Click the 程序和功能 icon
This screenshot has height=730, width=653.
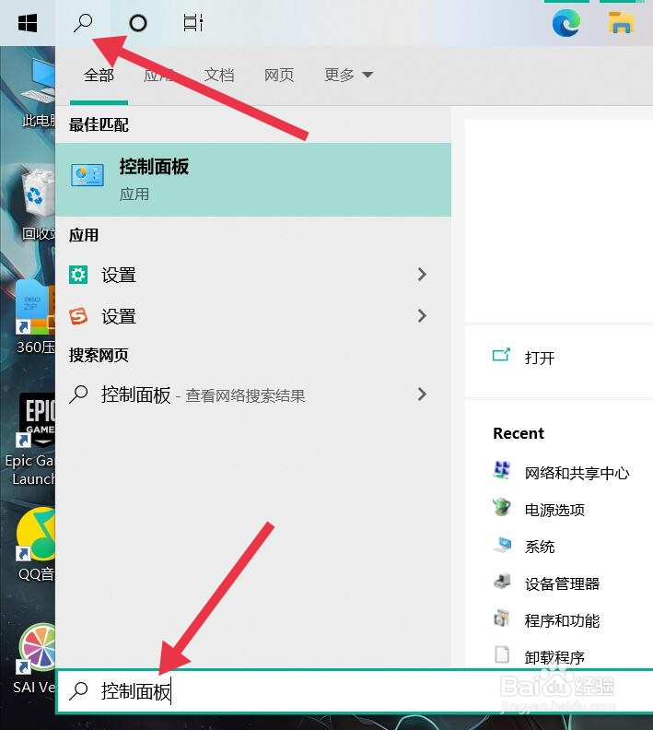click(502, 618)
